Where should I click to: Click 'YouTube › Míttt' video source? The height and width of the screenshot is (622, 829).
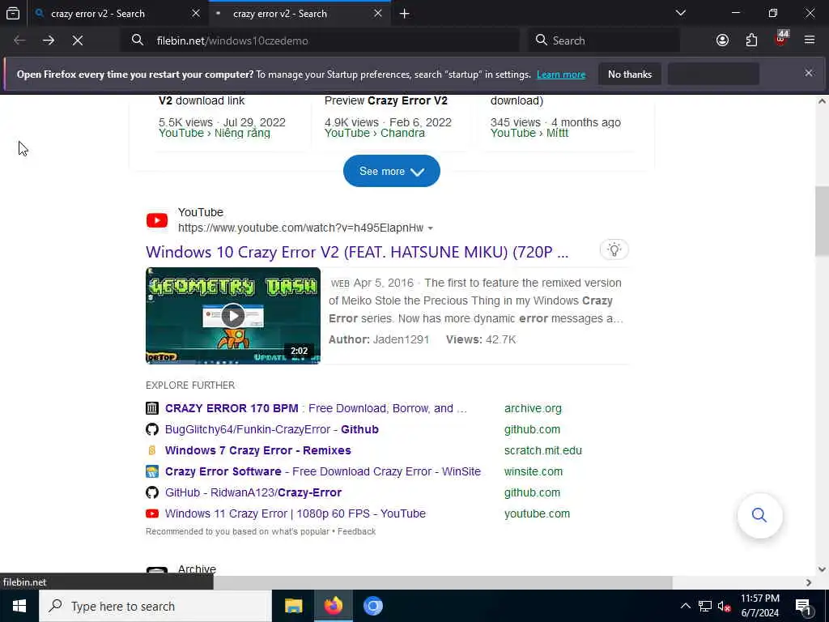(x=529, y=134)
